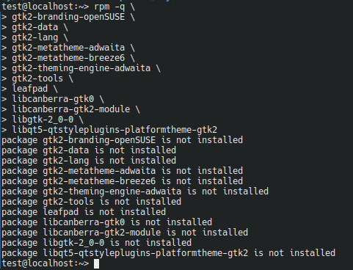Screen dimensions: 353x270
Task: Click the last 'test@localhost:~>' prompt
Action: 46,263
